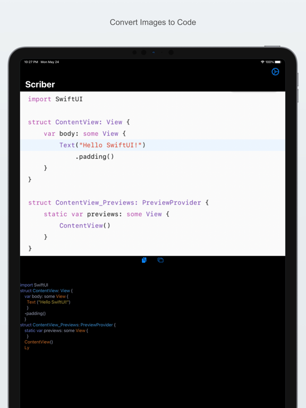The height and width of the screenshot is (408, 306).
Task: Tap the highlighted Text("Hello SwiftUI!") line
Action: [x=152, y=145]
